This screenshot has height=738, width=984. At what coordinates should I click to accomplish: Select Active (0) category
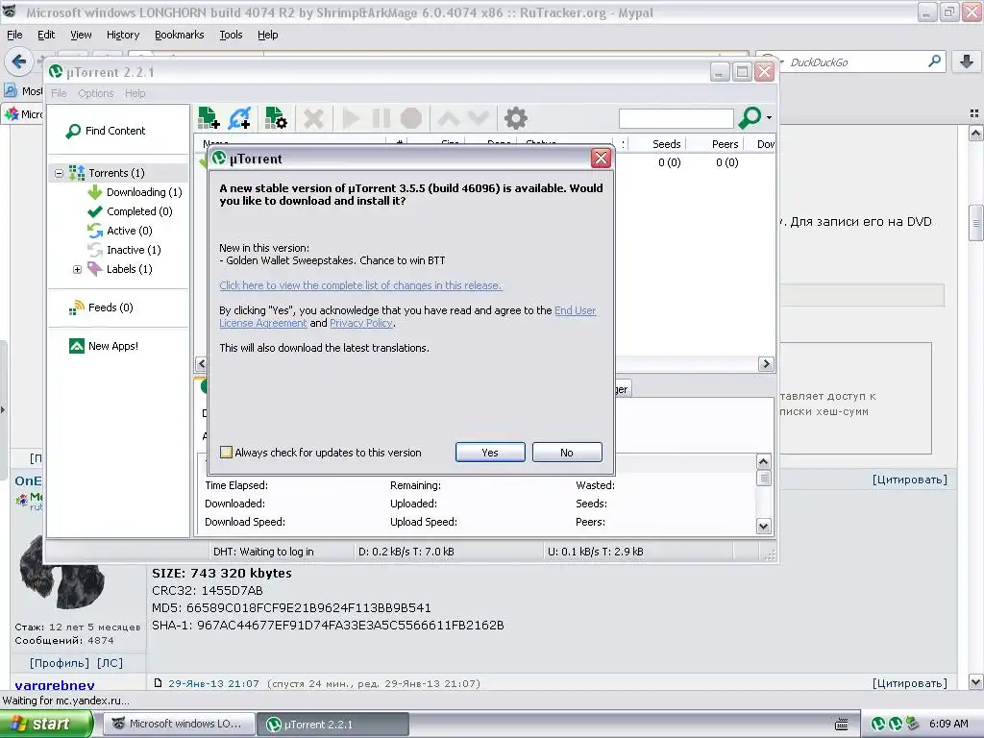[x=130, y=231]
